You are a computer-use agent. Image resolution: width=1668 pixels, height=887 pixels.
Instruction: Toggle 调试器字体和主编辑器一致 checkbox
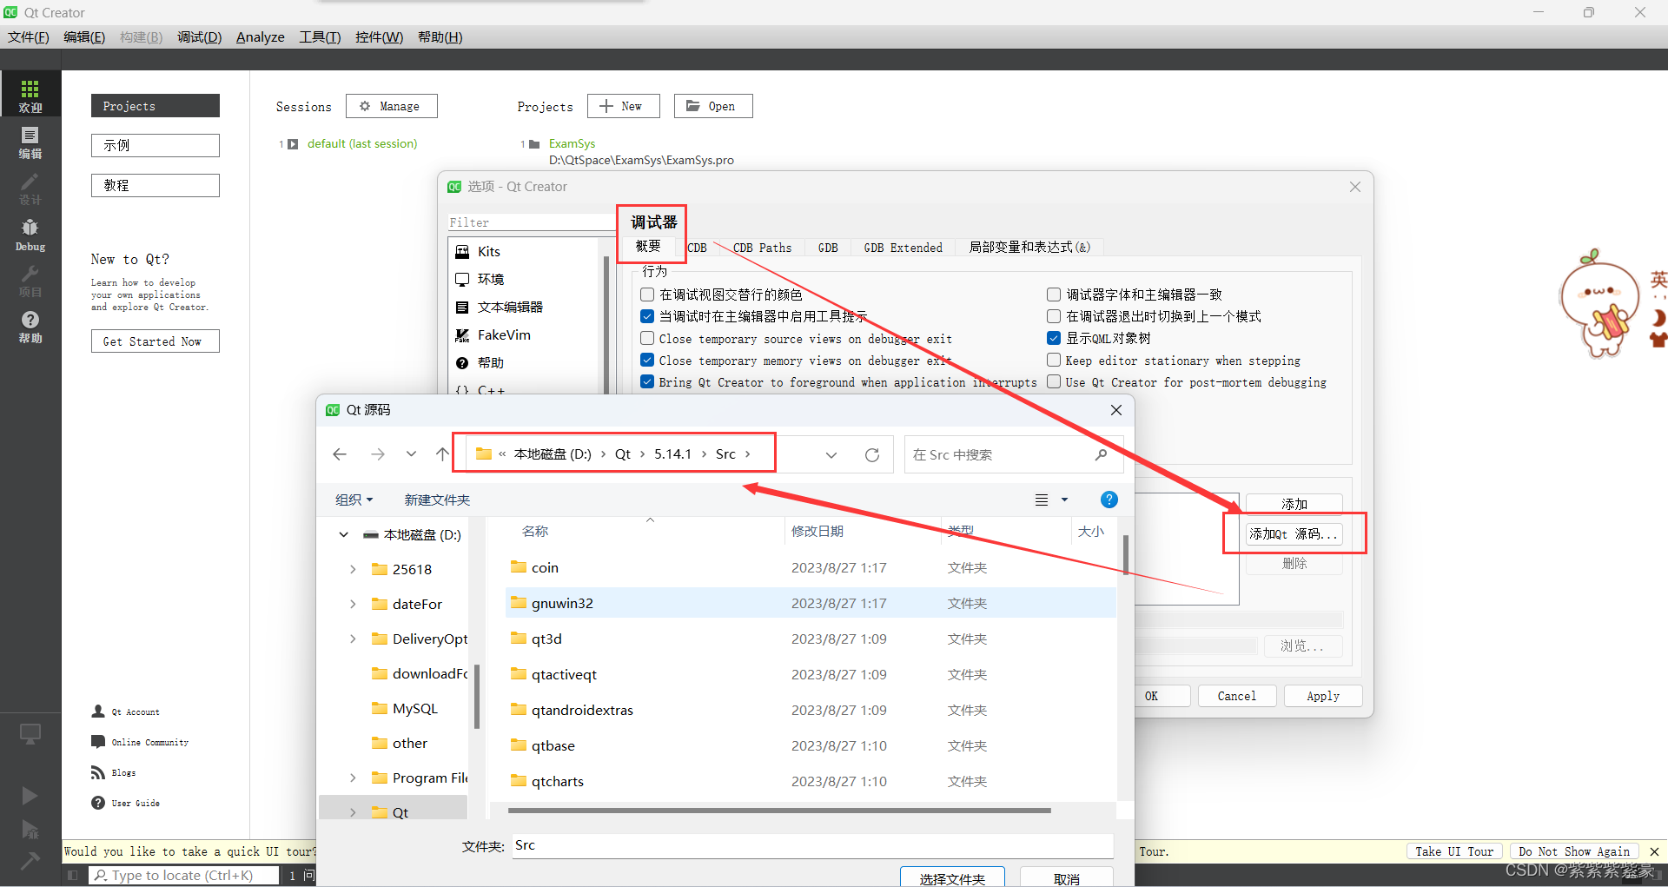point(1054,295)
